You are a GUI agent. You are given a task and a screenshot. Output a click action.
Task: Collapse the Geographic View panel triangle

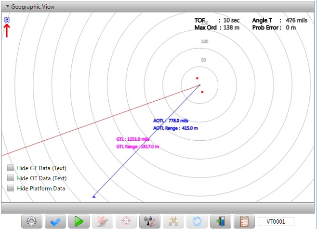pos(8,6)
